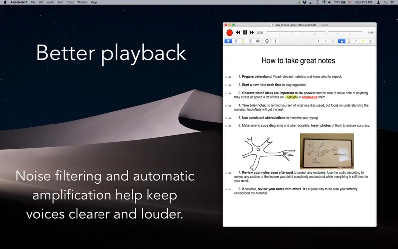Open the Window menu
The width and height of the screenshot is (398, 249).
click(82, 2)
